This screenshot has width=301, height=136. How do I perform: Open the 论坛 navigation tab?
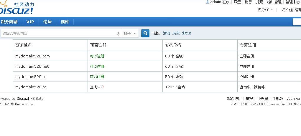[x=47, y=22]
